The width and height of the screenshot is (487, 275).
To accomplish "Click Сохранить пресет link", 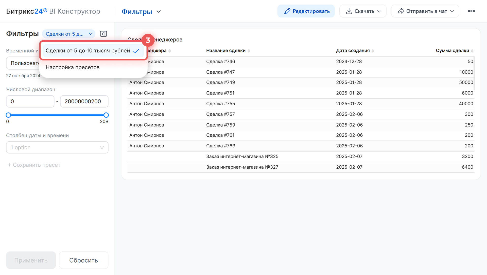I will (x=34, y=165).
